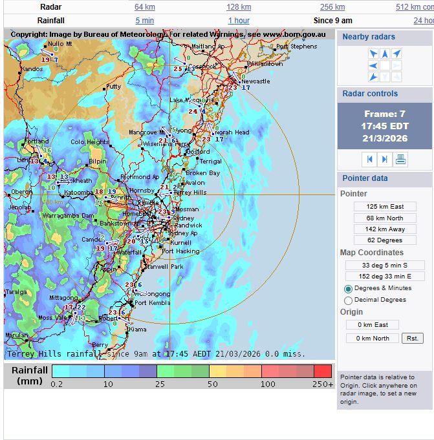Screen dimensions: 434x440
Task: Click the Origin km East field
Action: 373,324
